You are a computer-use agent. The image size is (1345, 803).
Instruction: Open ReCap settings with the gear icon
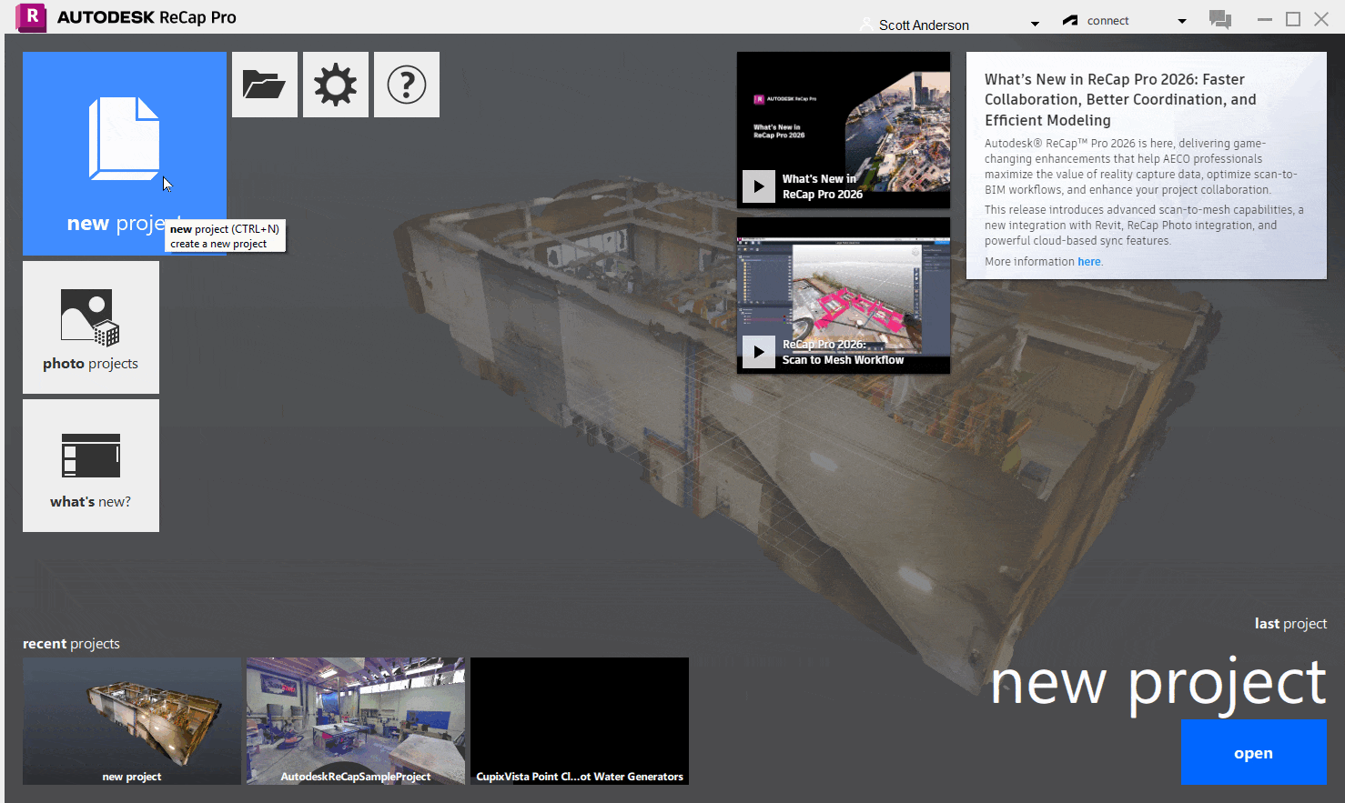[x=335, y=84]
